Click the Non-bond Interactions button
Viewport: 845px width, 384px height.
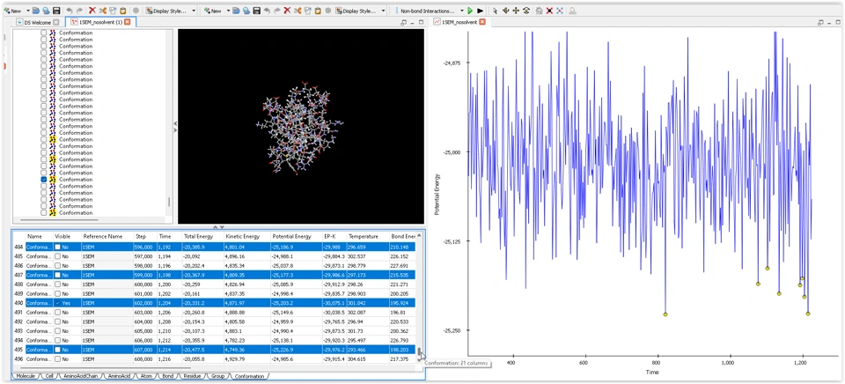click(430, 11)
